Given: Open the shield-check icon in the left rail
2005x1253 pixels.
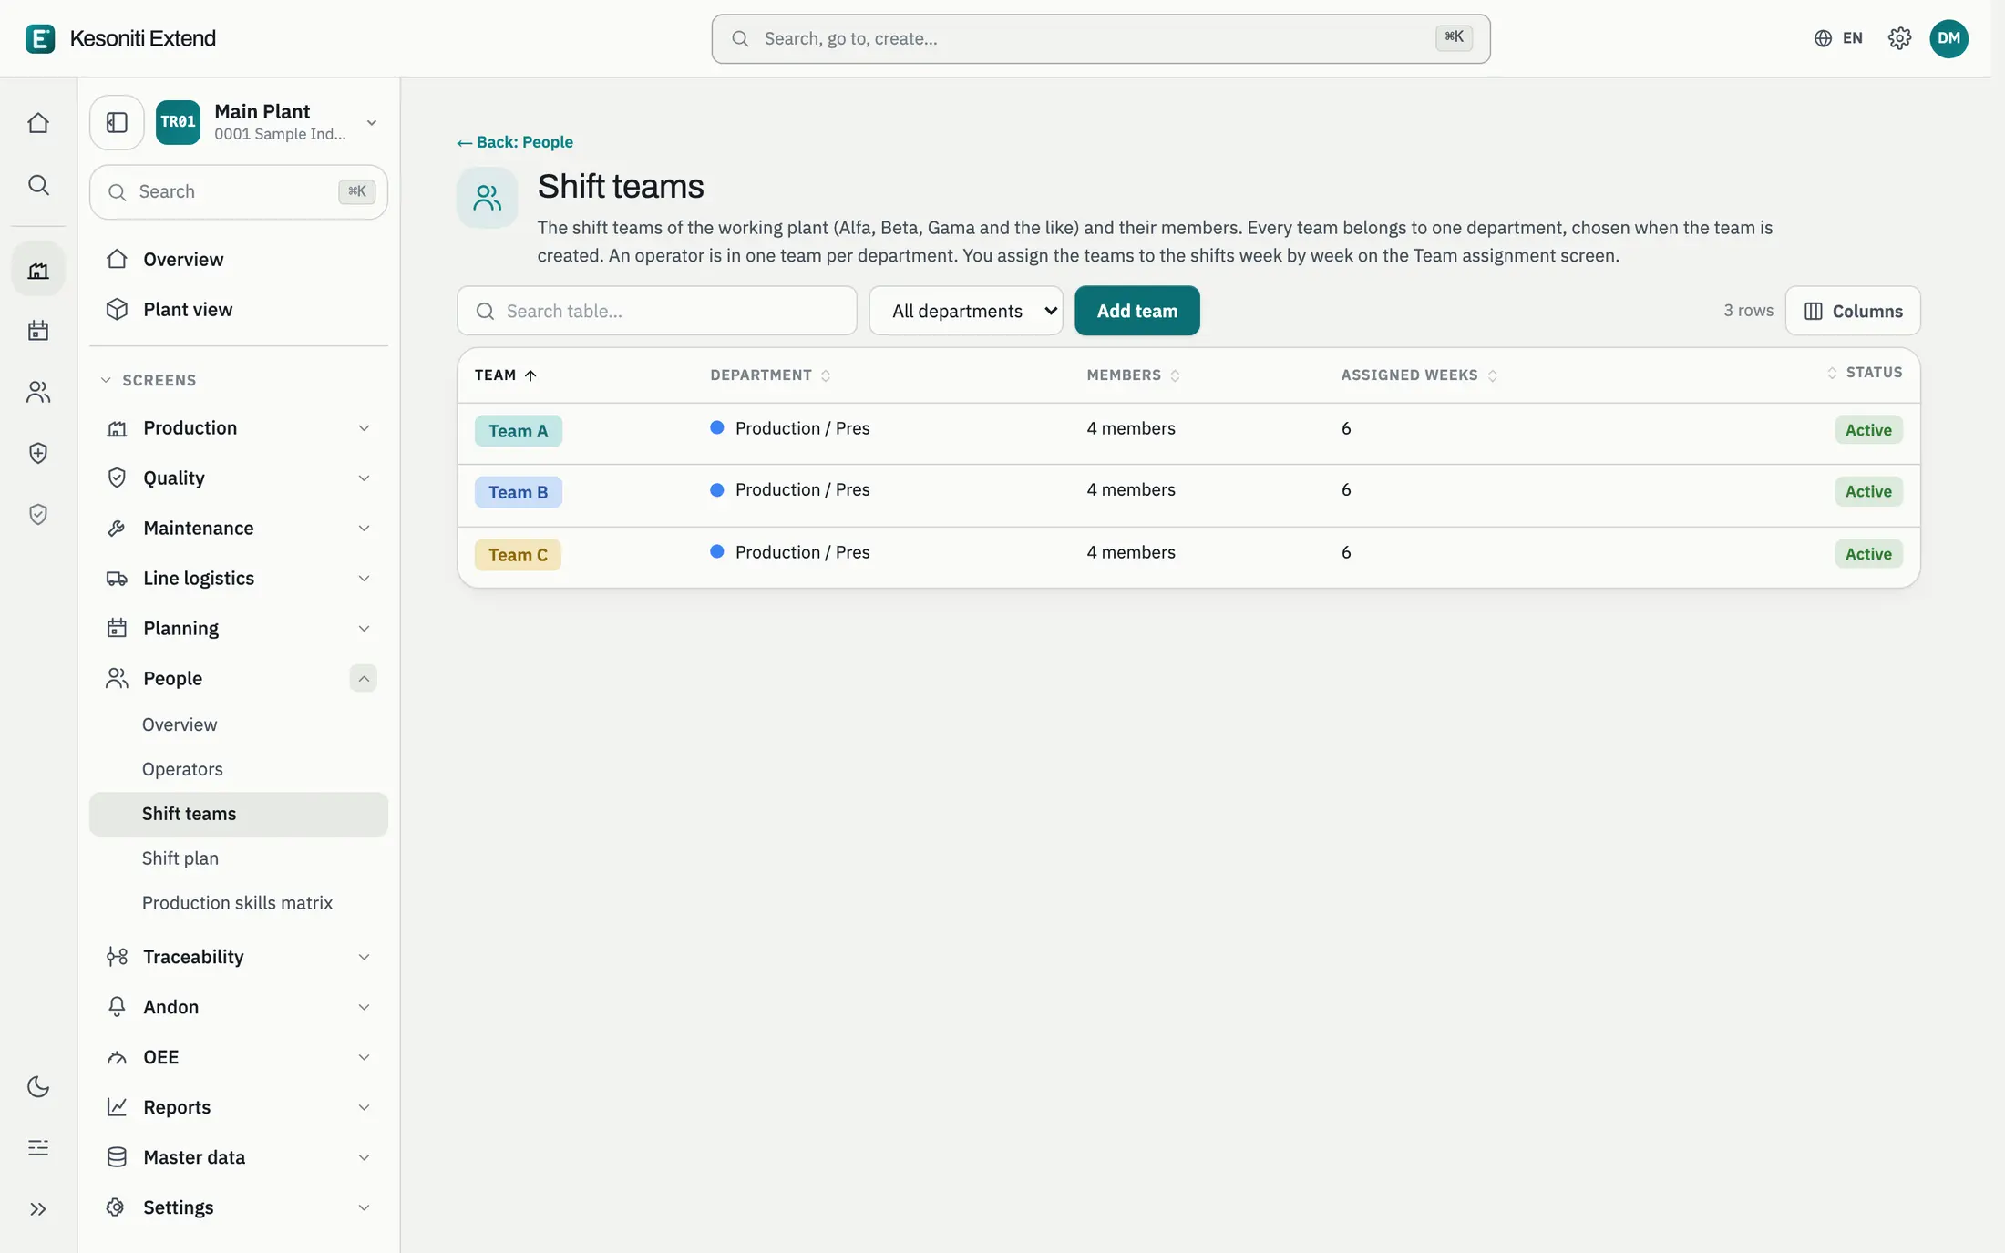Looking at the screenshot, I should click(x=38, y=514).
